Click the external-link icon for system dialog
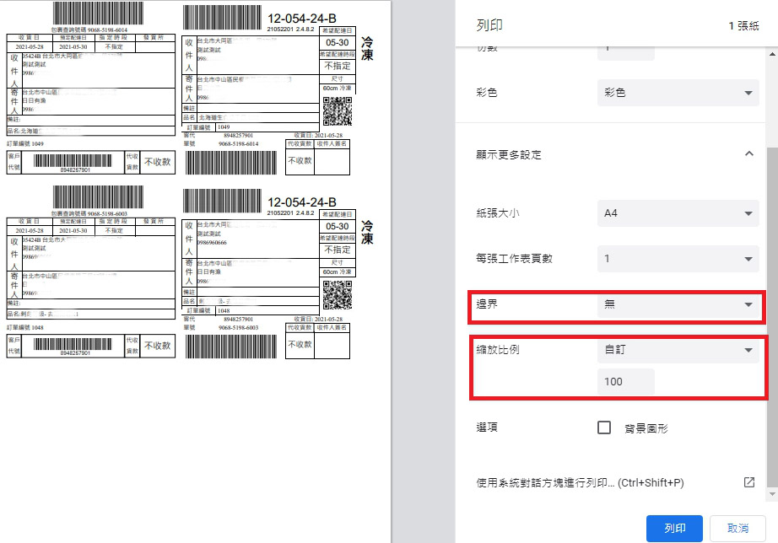 [x=748, y=482]
